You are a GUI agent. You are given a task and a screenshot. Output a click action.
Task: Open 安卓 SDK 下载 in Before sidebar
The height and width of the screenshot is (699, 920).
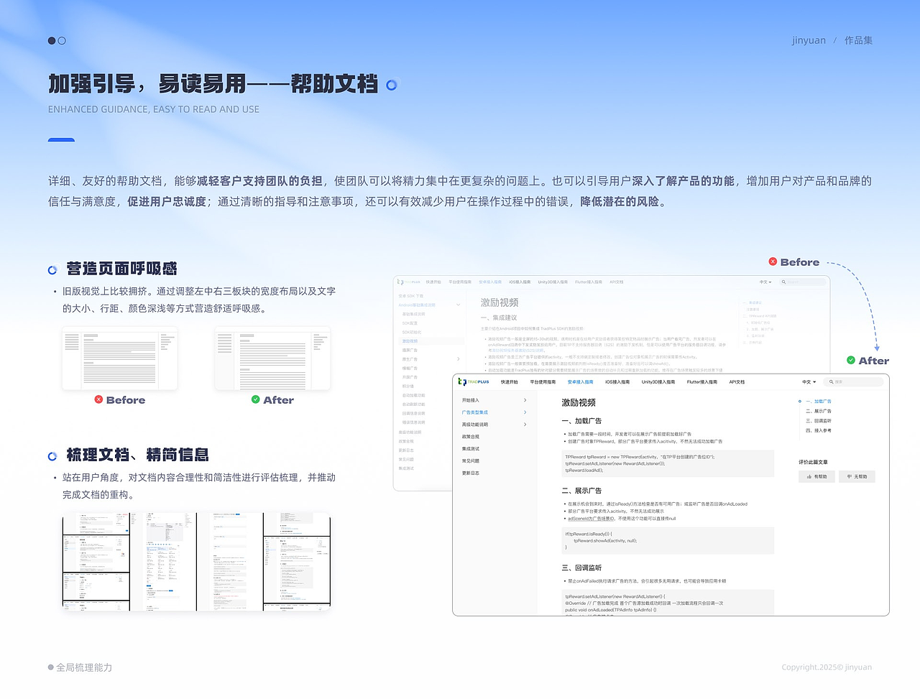pyautogui.click(x=411, y=296)
